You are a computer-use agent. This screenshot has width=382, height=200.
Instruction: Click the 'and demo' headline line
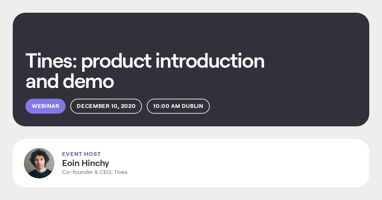coord(70,81)
